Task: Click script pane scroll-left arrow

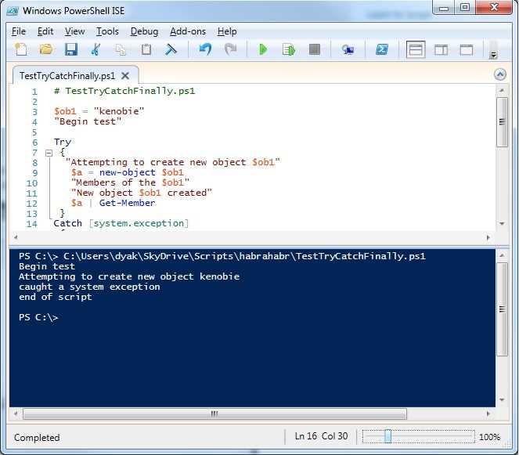Action: coord(15,237)
